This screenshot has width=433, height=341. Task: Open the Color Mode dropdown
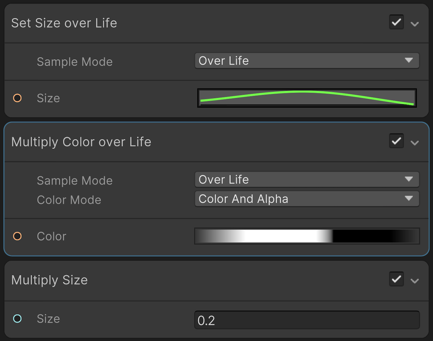(307, 199)
